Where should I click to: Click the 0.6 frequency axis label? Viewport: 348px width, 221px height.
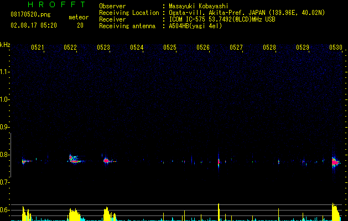pyautogui.click(x=4, y=210)
